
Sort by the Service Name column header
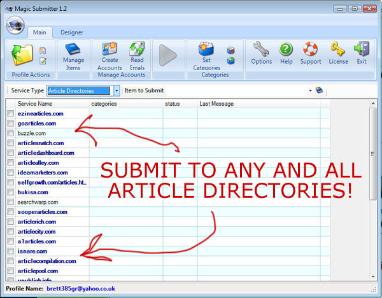coord(52,104)
